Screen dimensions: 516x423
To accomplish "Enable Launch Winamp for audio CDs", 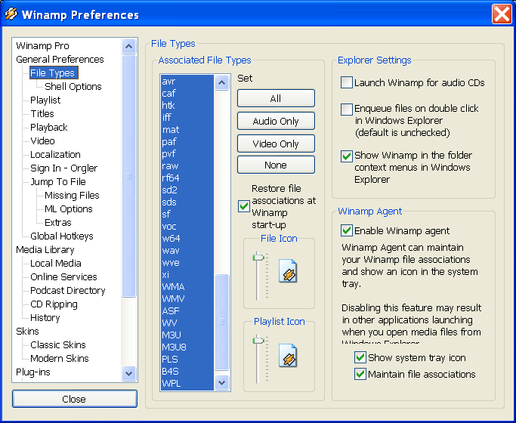I will 347,82.
